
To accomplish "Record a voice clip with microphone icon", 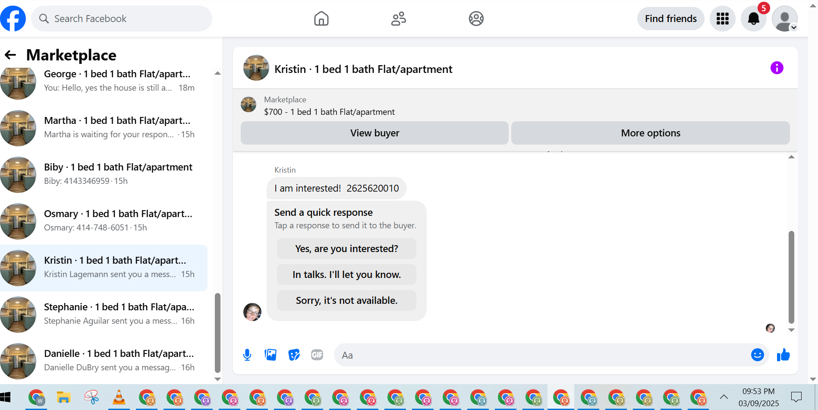I will click(247, 355).
